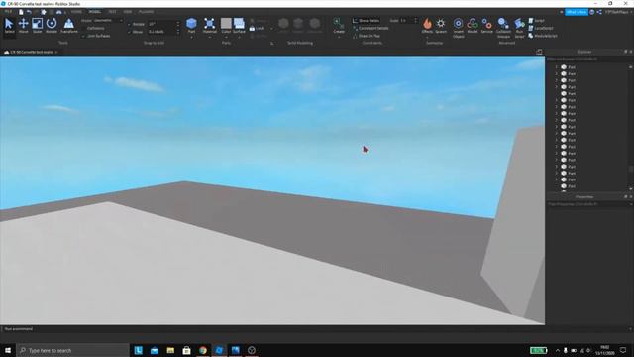Viewport: 634px width, 357px height.
Task: Click the Explorer filter search field
Action: (589, 59)
